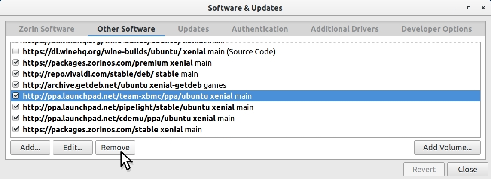
Task: Maximize the Software & Updates window
Action: point(469,8)
